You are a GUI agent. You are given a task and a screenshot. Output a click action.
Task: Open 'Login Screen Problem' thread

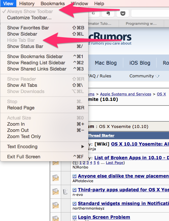click(104, 217)
